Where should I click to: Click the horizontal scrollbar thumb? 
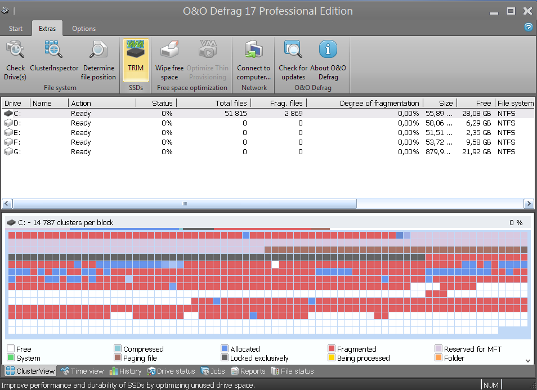pos(185,203)
